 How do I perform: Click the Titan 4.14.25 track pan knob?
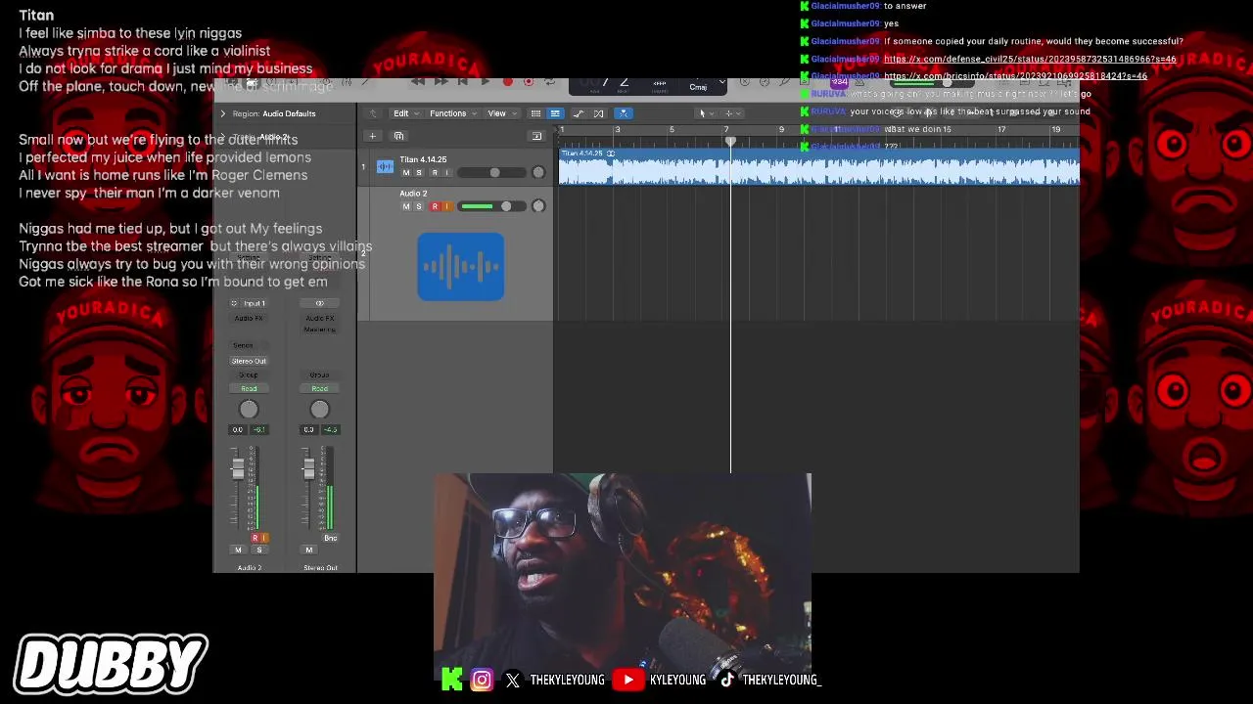point(537,173)
